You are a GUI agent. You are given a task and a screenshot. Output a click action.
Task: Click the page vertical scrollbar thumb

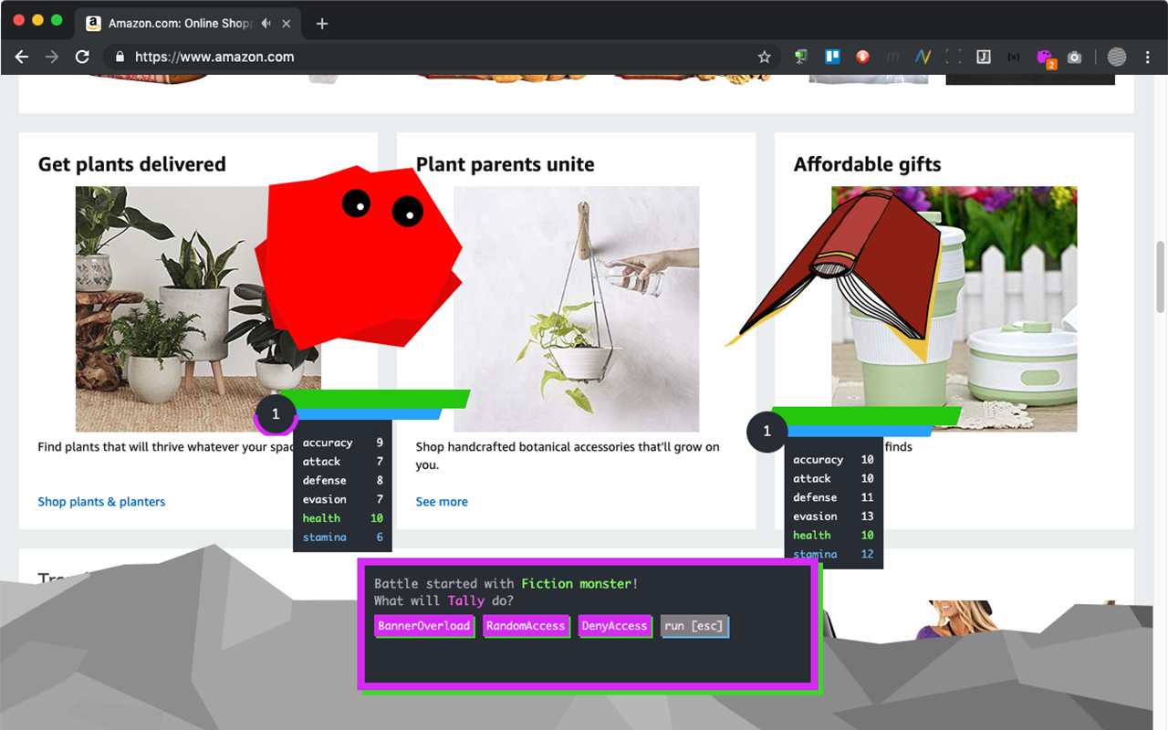pyautogui.click(x=1161, y=278)
